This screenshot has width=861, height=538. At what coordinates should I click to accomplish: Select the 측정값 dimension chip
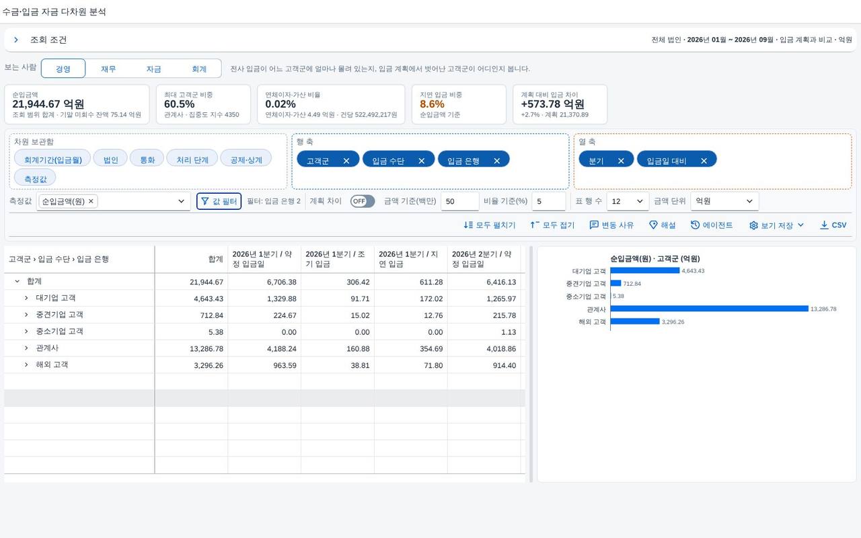[x=35, y=179]
